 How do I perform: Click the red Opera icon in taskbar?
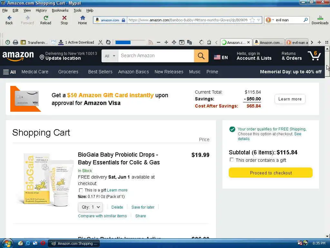43,243
